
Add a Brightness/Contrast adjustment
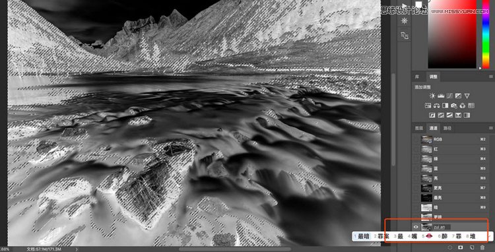coord(432,96)
